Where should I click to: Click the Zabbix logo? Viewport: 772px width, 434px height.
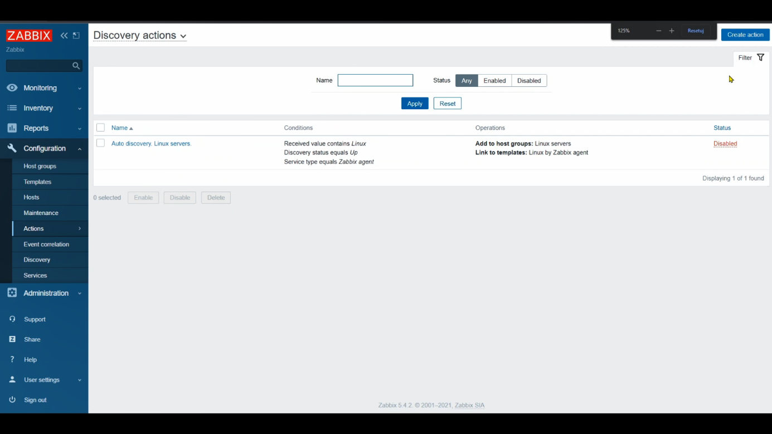click(x=29, y=36)
